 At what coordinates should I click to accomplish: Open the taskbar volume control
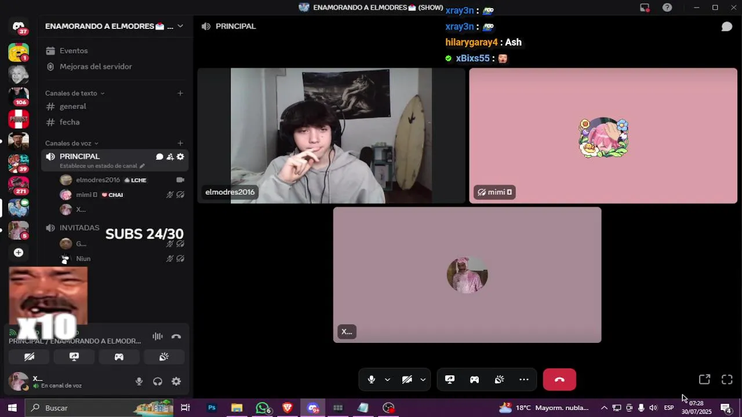[x=653, y=408]
